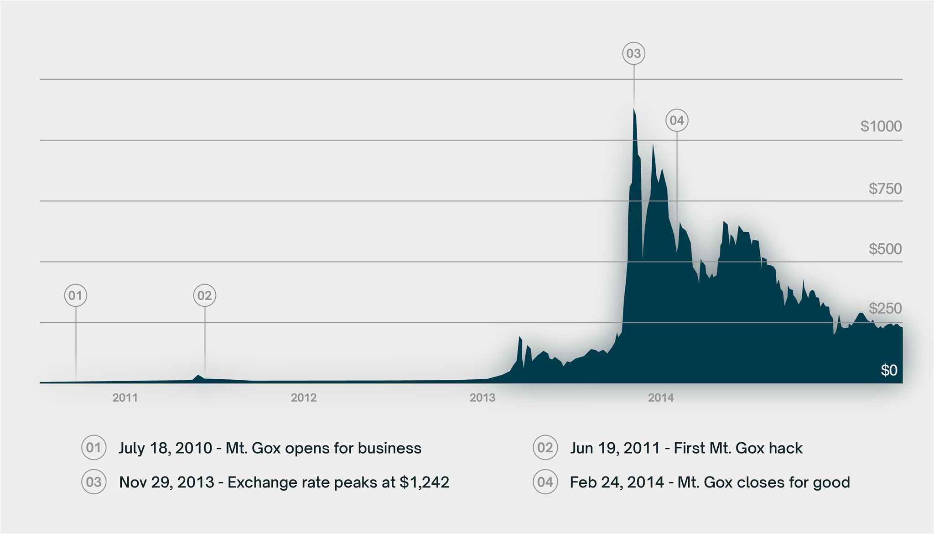Click the $750 price axis label
934x534 pixels.
point(885,188)
